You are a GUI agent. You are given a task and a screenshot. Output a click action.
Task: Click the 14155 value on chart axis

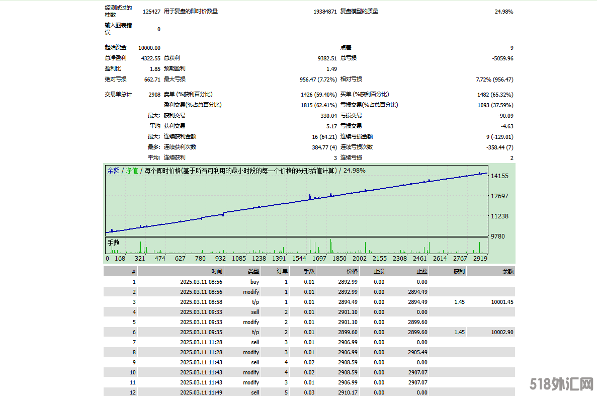click(x=499, y=176)
